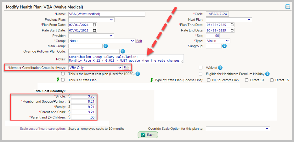Click the Parent and Child cost field
294x142 pixels.
(83, 112)
